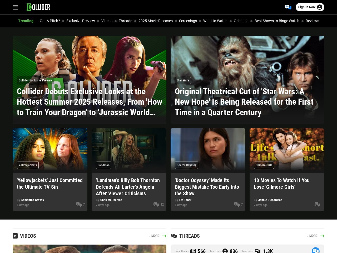Open the threads chat icon in header
The image size is (337, 253).
[x=288, y=7]
